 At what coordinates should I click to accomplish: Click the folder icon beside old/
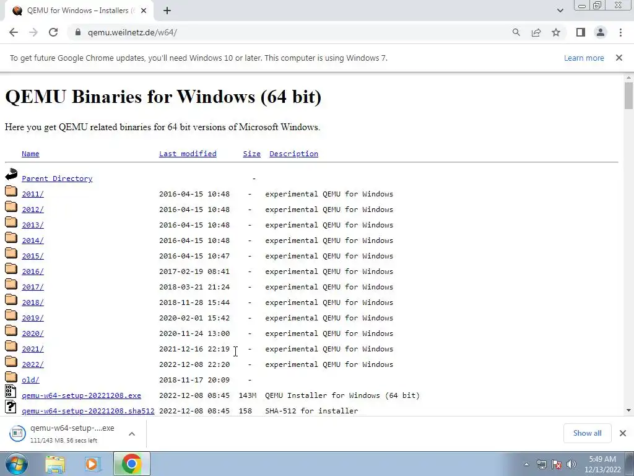point(11,377)
